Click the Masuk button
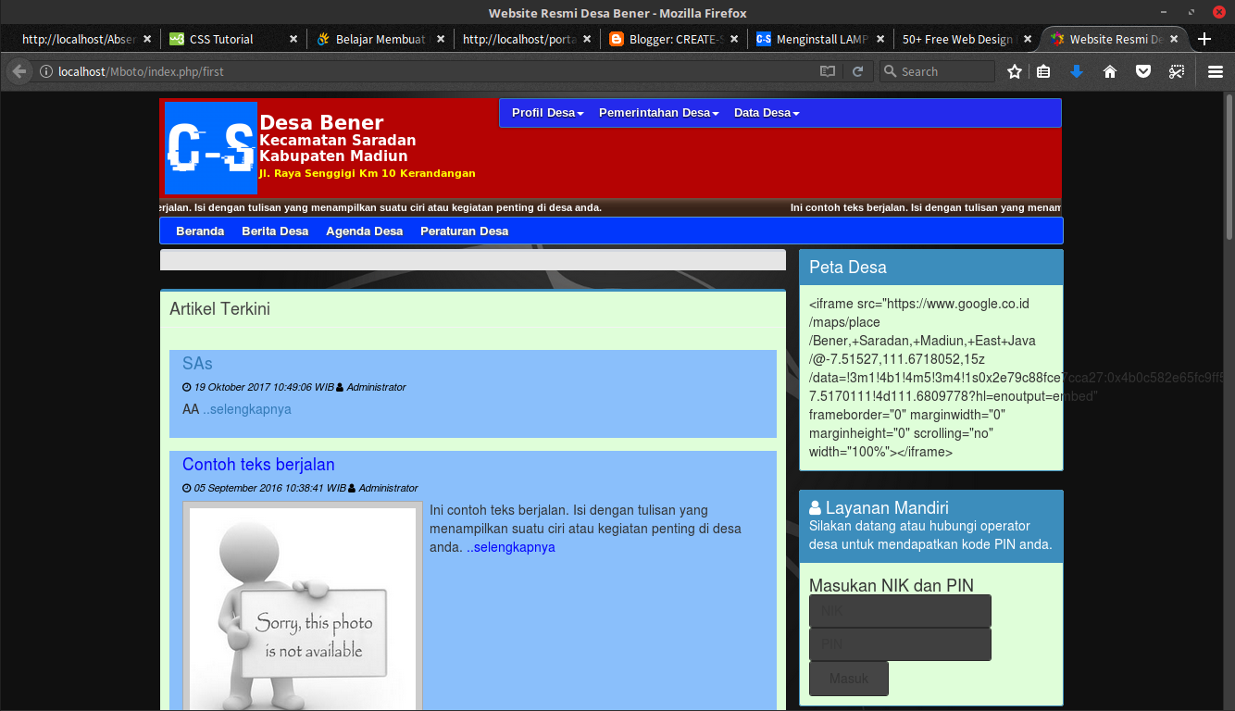Image resolution: width=1235 pixels, height=711 pixels. 848,678
